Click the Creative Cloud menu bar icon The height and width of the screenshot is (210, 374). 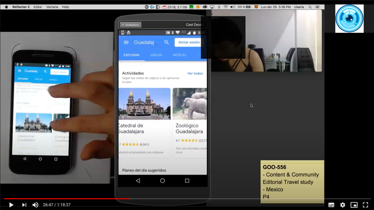pyautogui.click(x=205, y=7)
